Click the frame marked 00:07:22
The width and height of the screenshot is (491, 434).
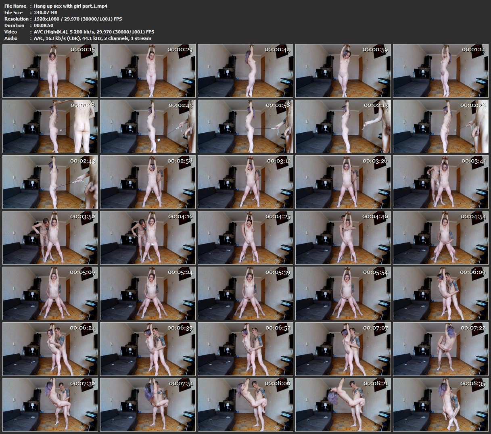click(441, 349)
